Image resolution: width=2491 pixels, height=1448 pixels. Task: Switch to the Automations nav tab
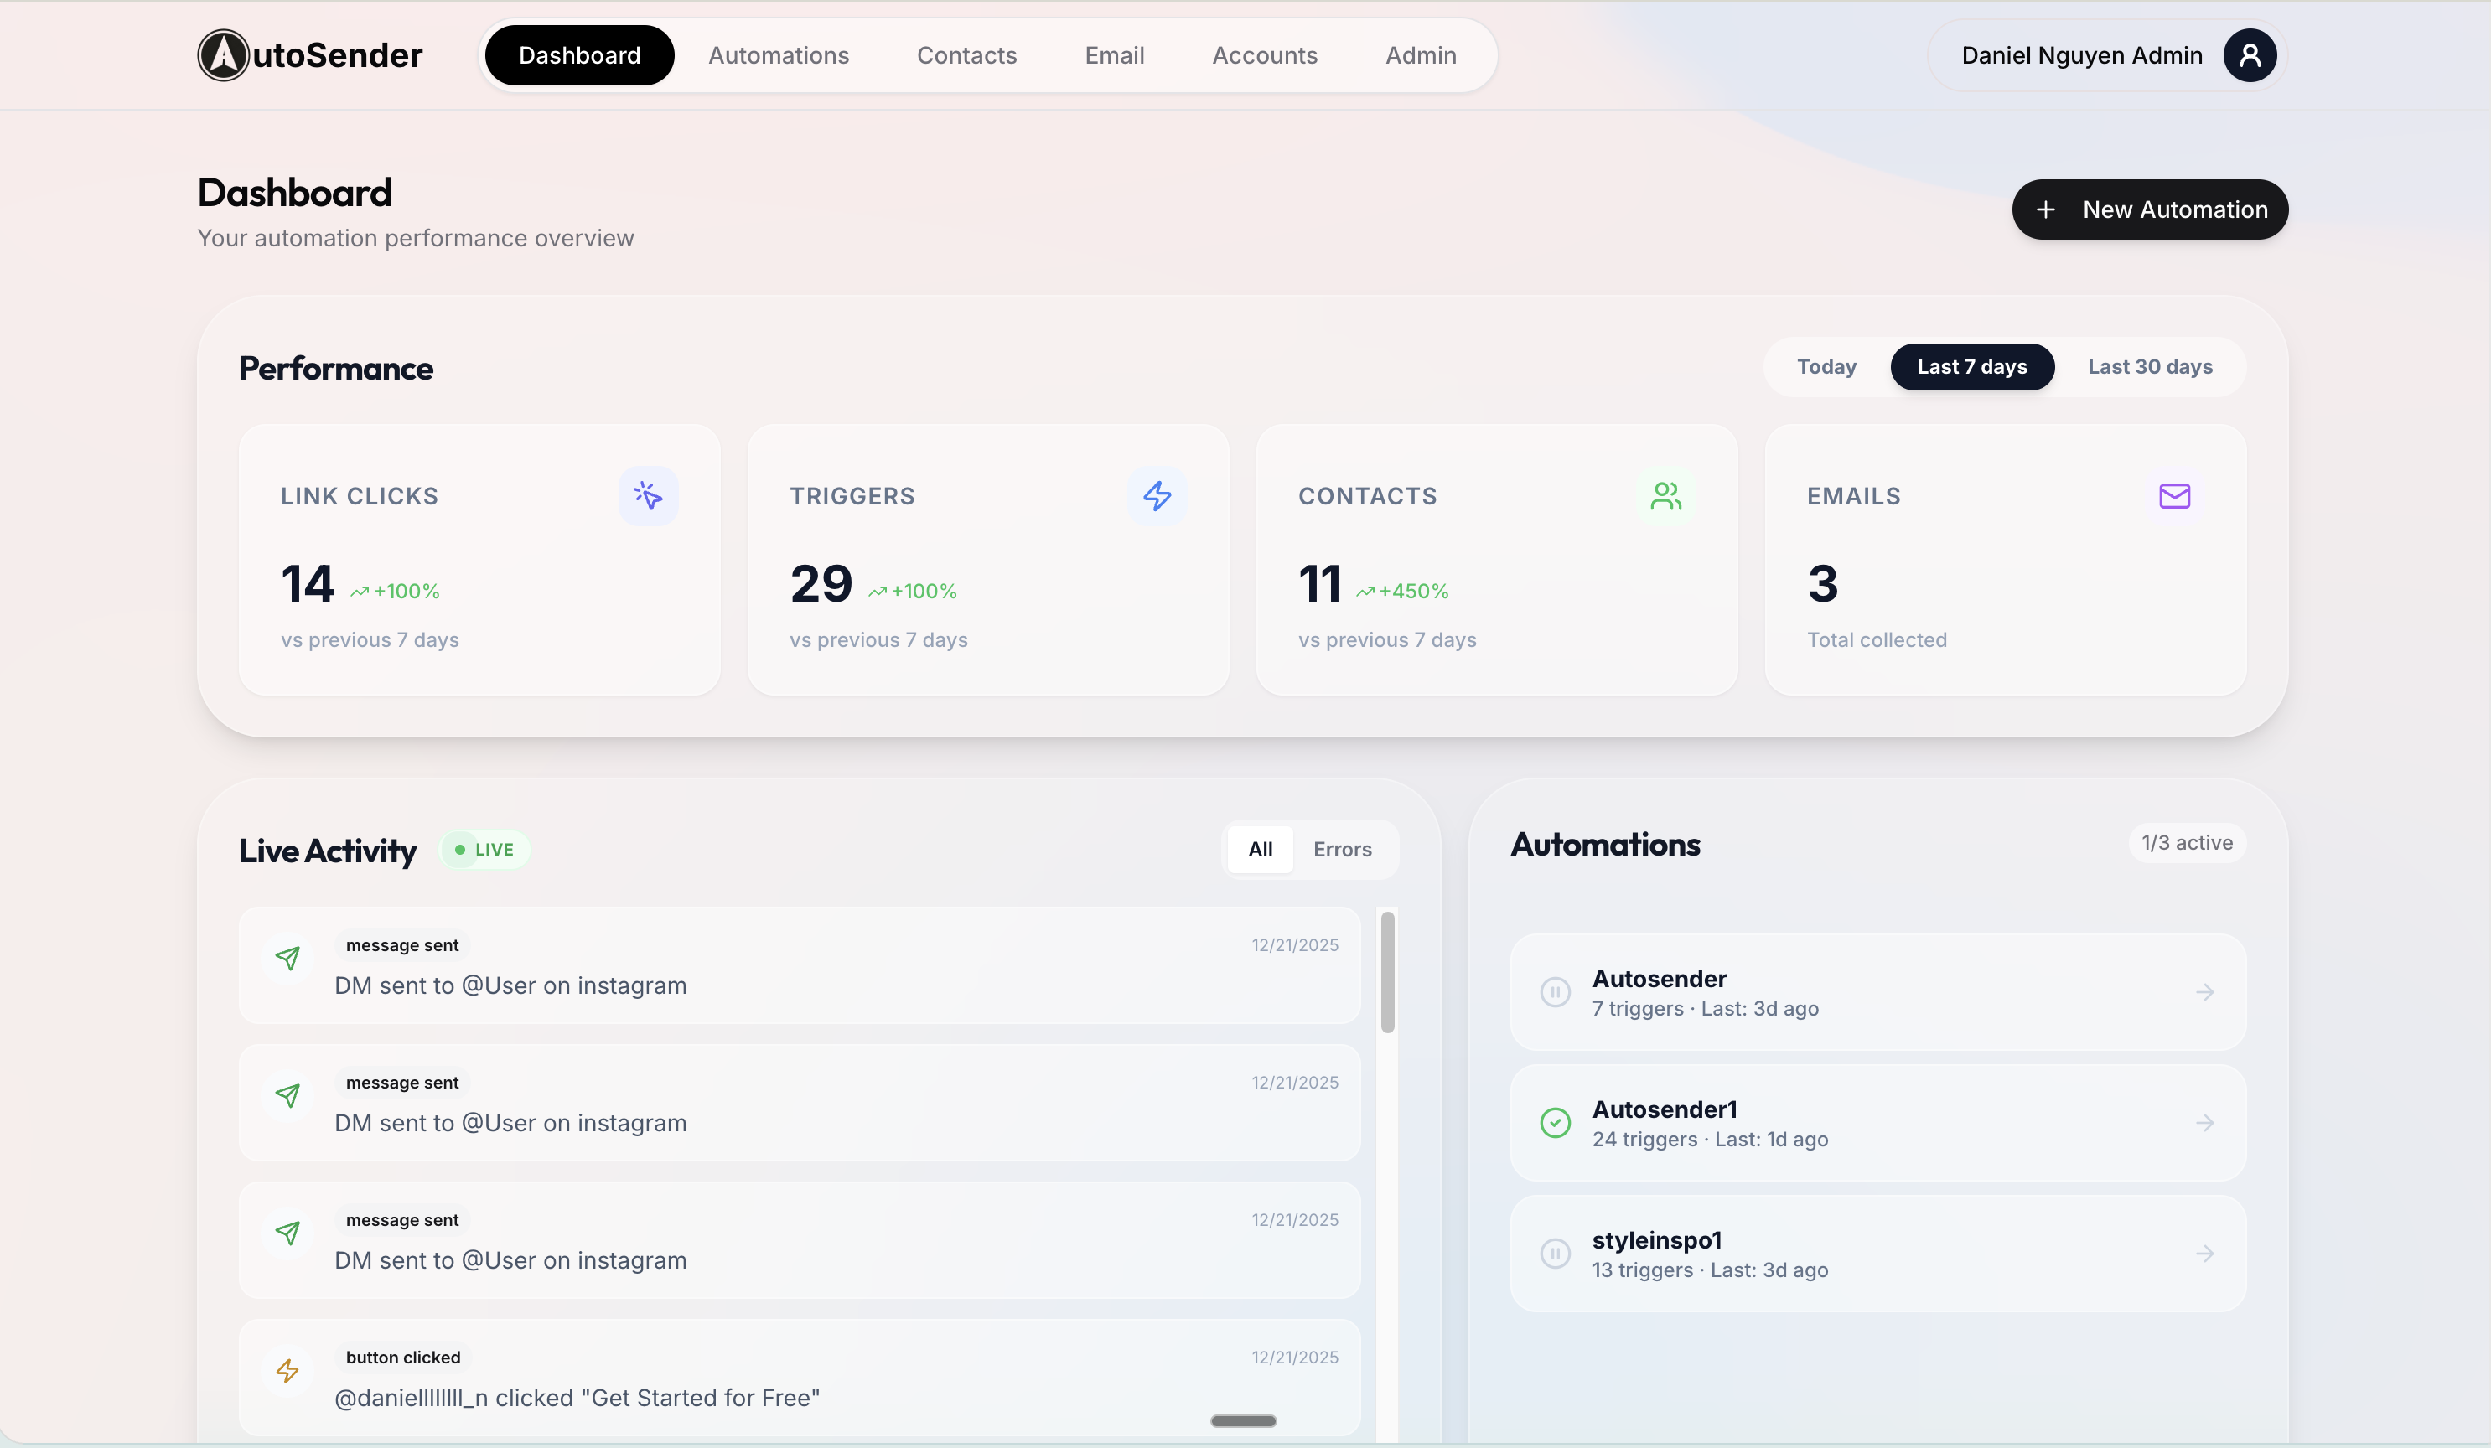click(x=778, y=55)
